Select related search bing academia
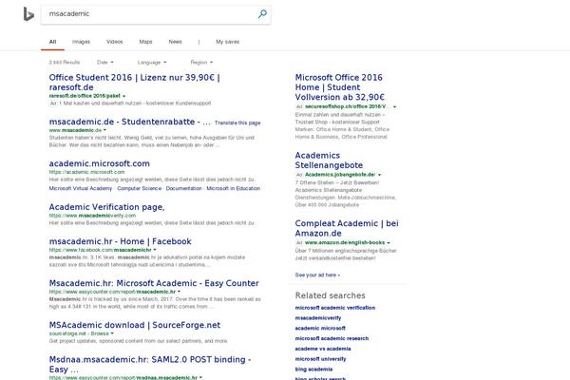This screenshot has width=570, height=380. [313, 370]
